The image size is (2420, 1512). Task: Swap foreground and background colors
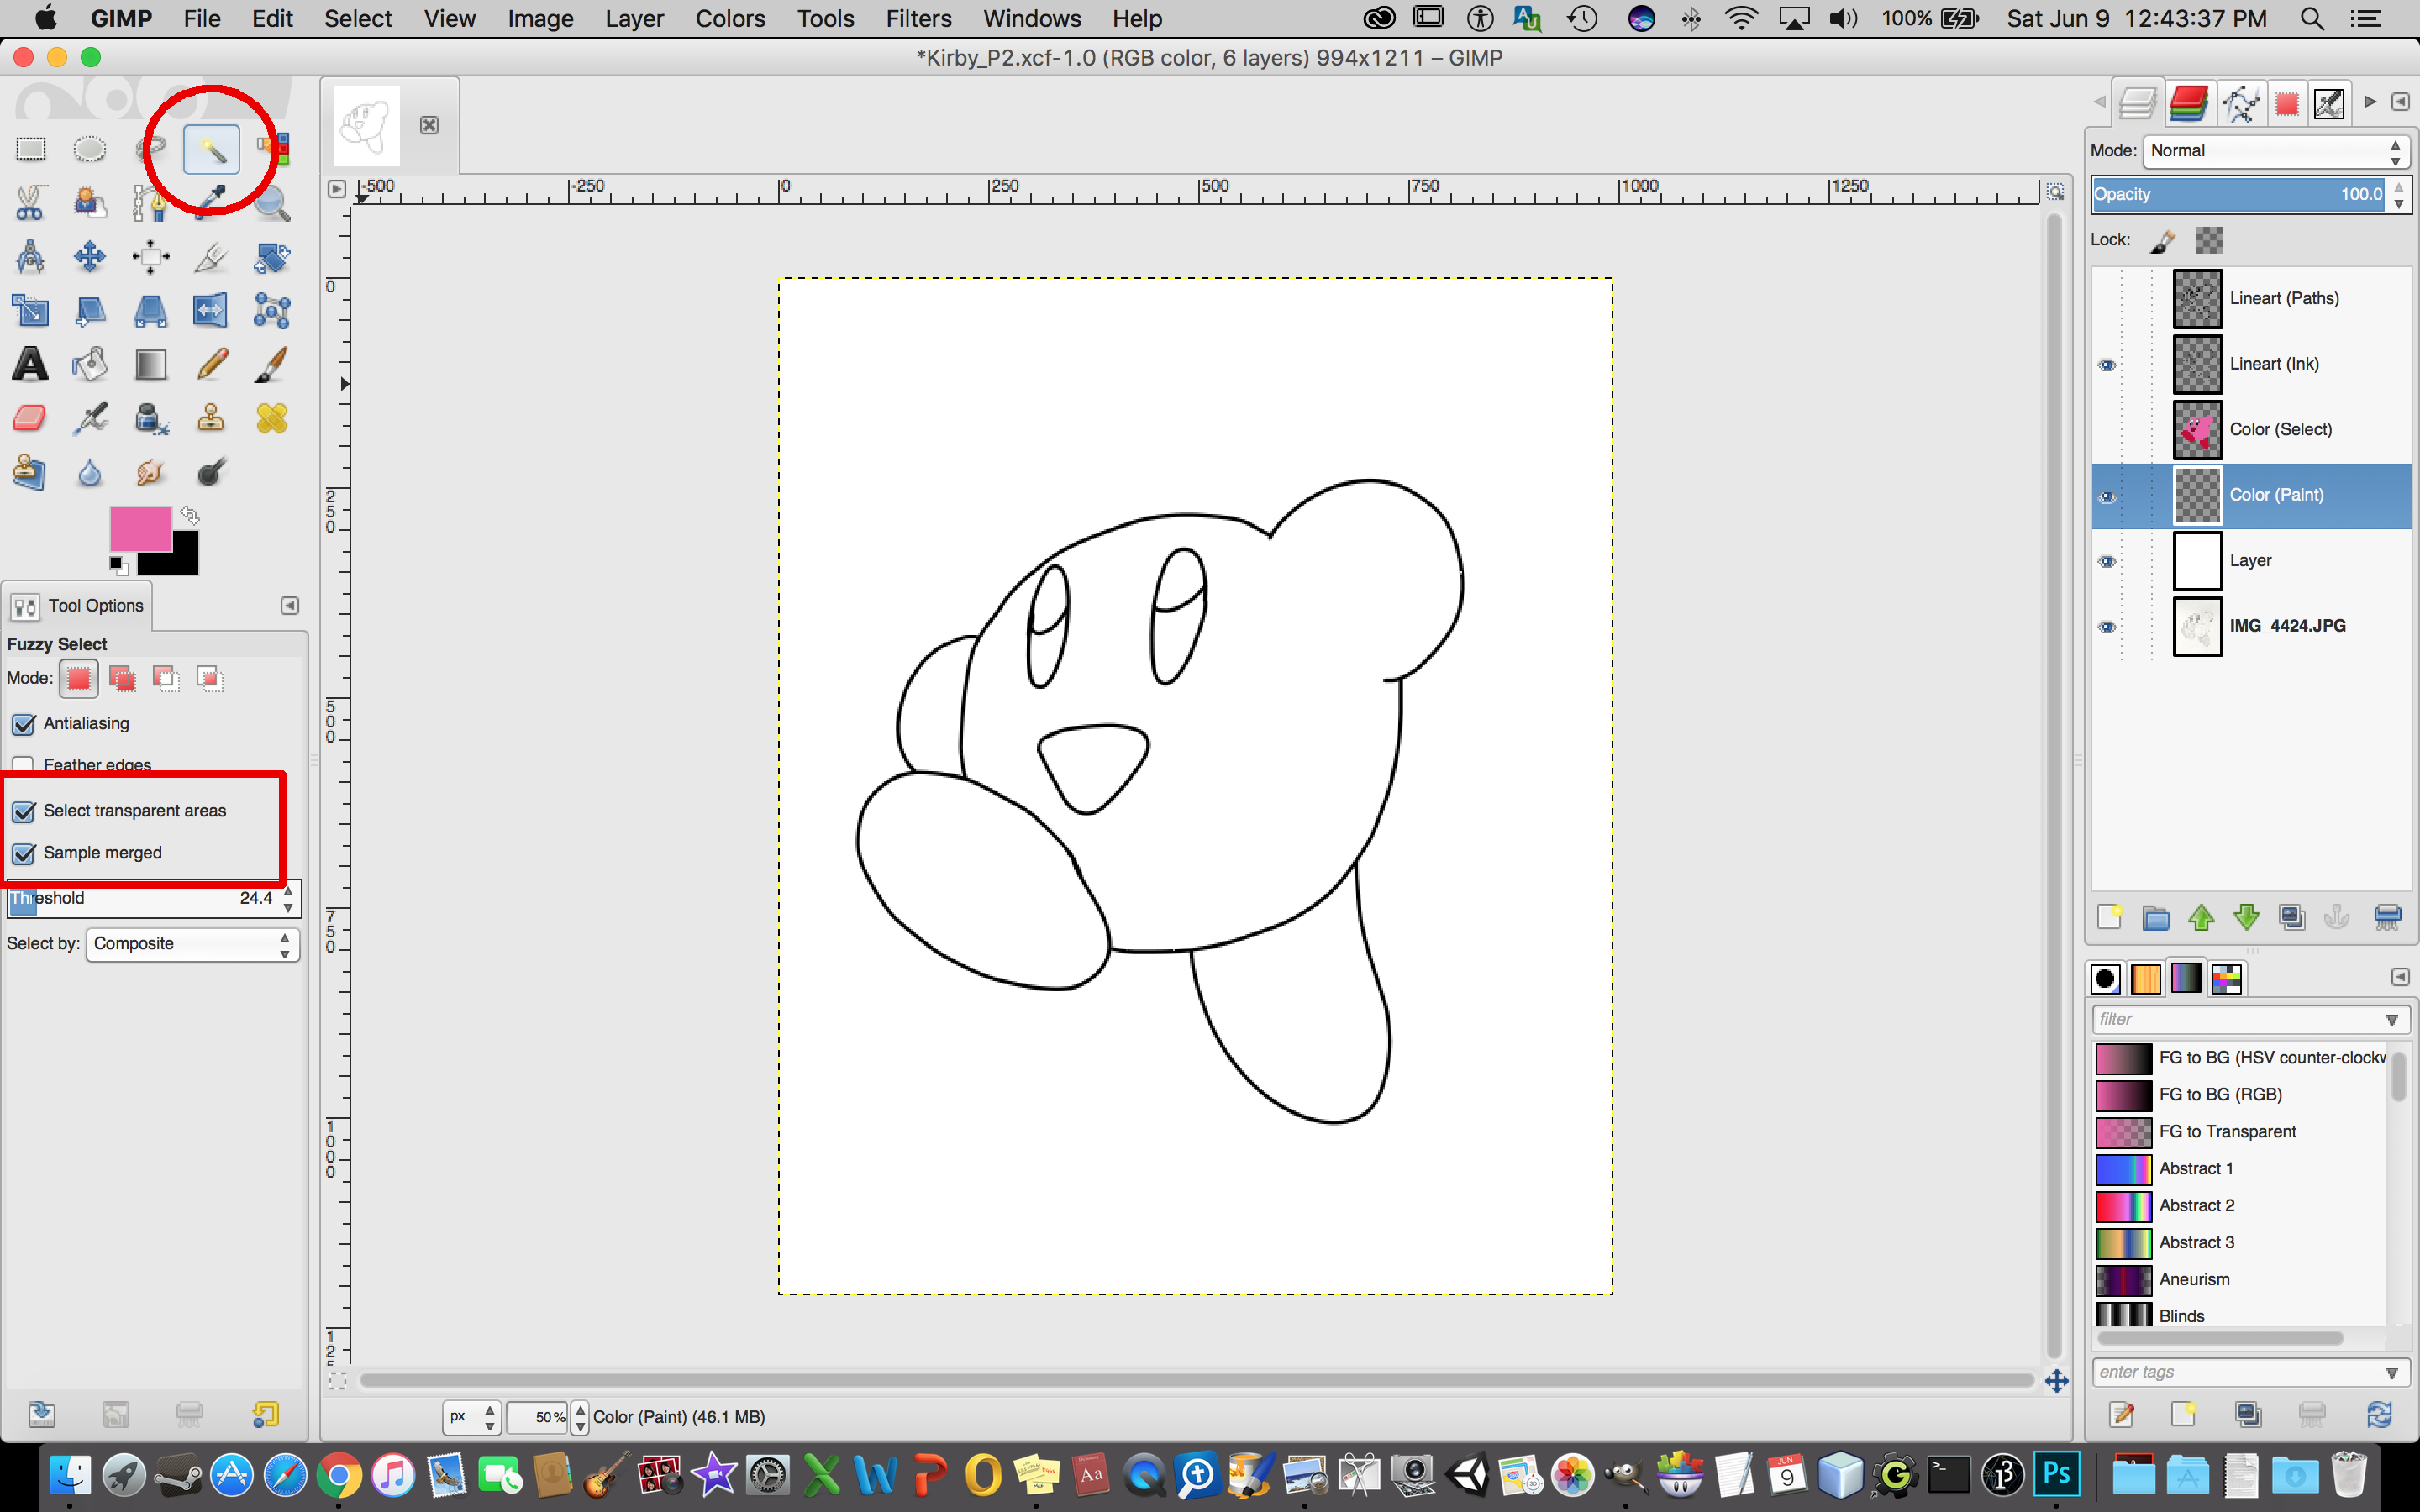pyautogui.click(x=190, y=516)
